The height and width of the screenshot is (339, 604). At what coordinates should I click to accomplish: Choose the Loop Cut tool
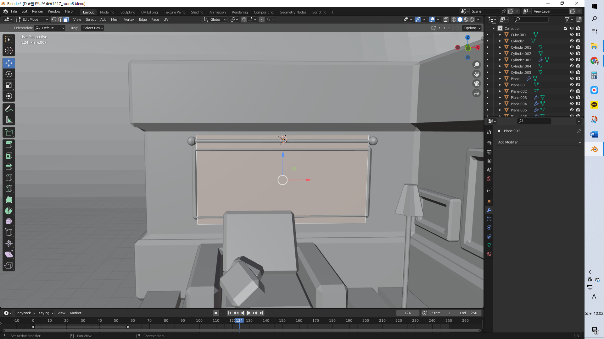click(9, 178)
